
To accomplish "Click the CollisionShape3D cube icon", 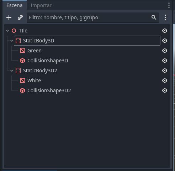I will (22, 61).
